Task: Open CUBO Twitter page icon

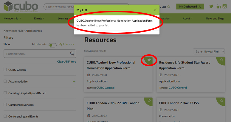Action: (x=211, y=7)
